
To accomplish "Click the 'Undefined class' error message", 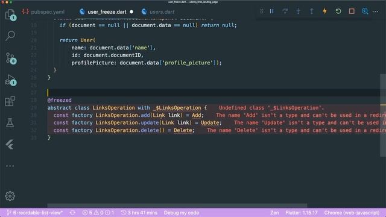I will 271,108.
